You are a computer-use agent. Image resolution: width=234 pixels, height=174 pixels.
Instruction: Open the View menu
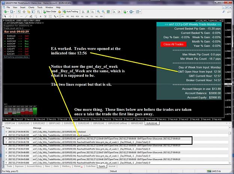15,7
